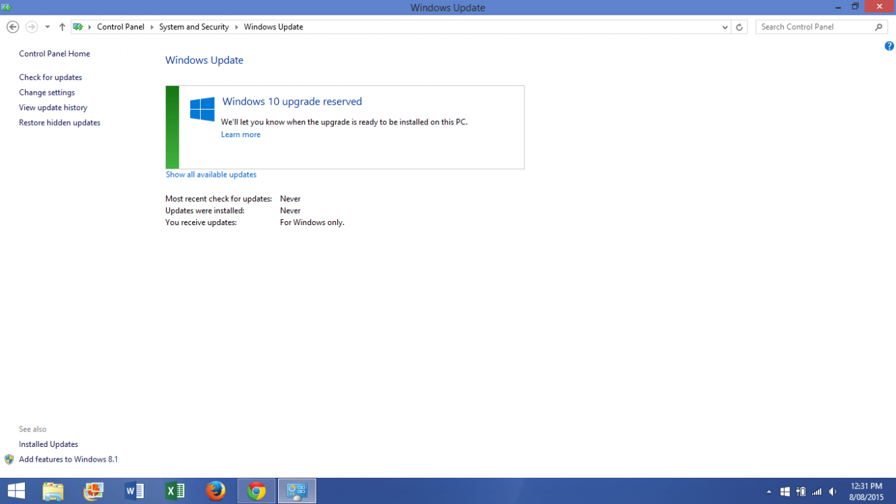Open the volume speaker tray icon
Image resolution: width=896 pixels, height=504 pixels.
(x=833, y=492)
